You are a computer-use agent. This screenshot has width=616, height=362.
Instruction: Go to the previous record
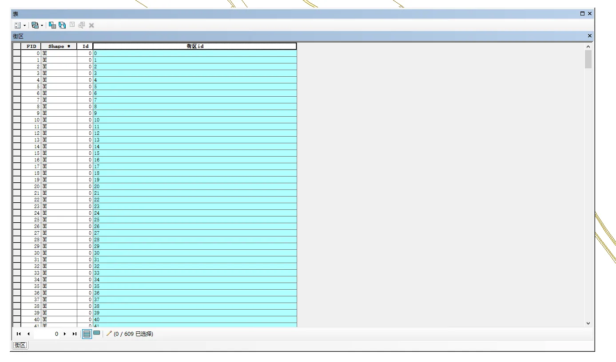(28, 334)
